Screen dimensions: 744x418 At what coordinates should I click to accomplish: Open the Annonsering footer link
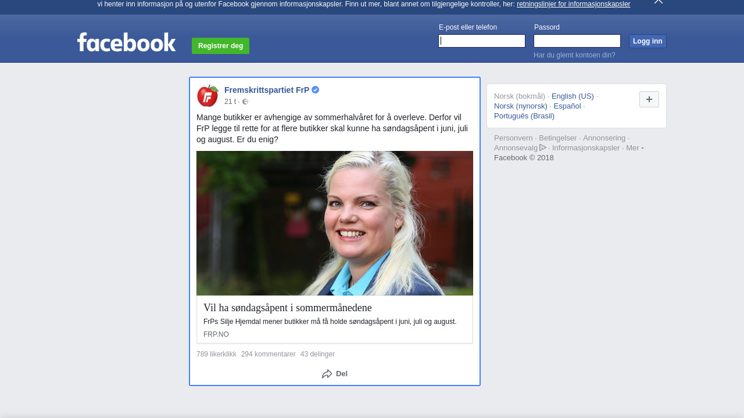[x=604, y=138]
